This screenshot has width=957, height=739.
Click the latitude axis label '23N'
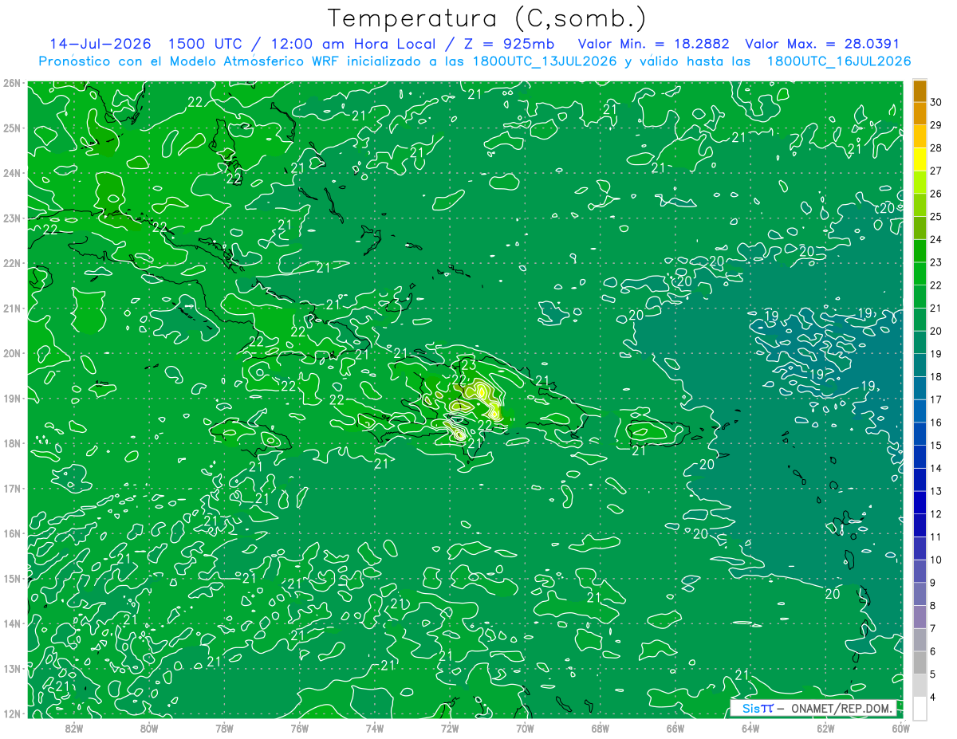coord(11,218)
